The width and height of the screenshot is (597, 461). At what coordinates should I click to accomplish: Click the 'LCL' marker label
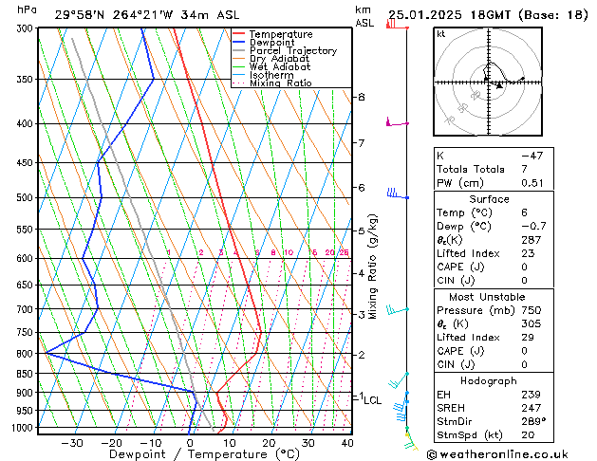373,400
